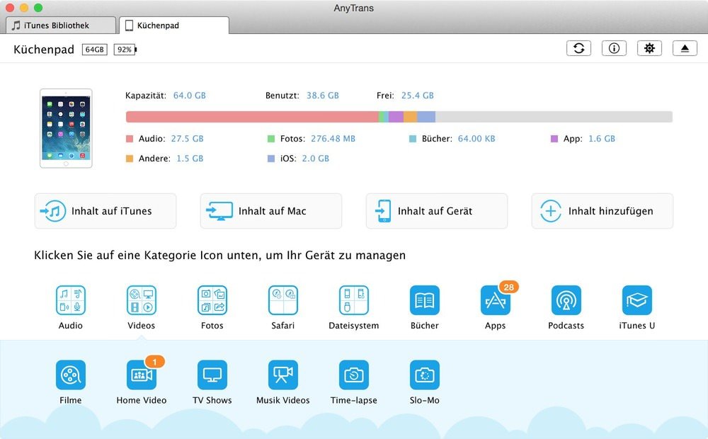Click Inhalt auf iTunes button
Image resolution: width=708 pixels, height=439 pixels.
point(105,211)
